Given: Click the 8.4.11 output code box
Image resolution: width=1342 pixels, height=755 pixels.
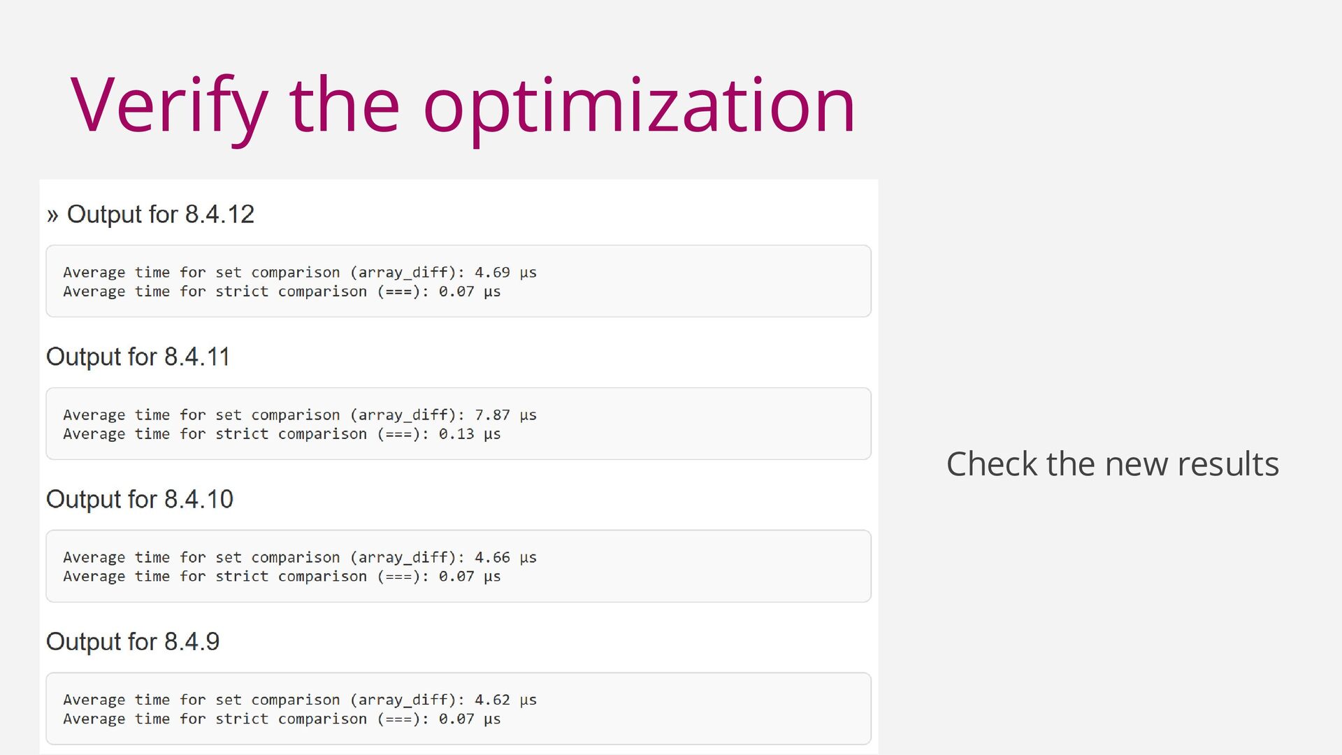Looking at the screenshot, I should pyautogui.click(x=699, y=424).
